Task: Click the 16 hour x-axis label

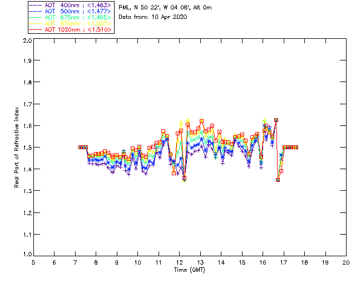Action: click(263, 262)
